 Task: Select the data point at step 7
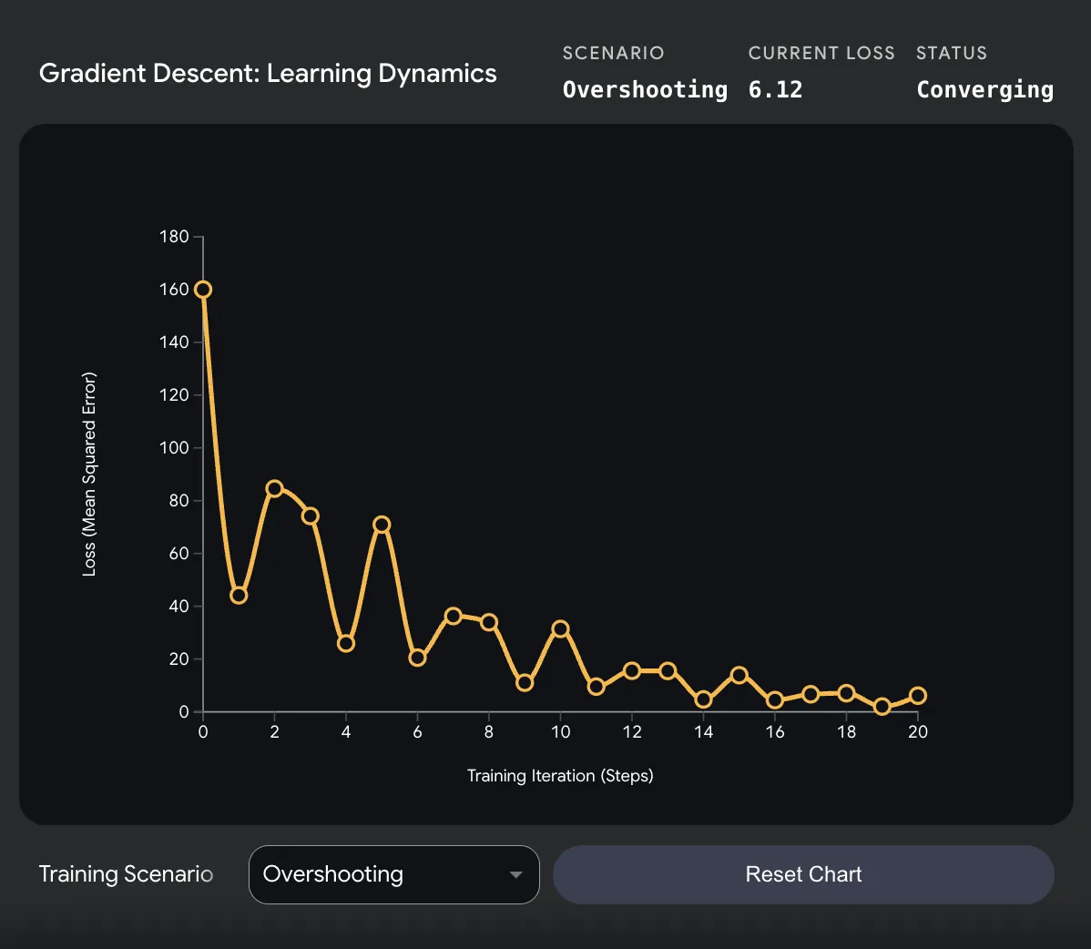coord(453,616)
